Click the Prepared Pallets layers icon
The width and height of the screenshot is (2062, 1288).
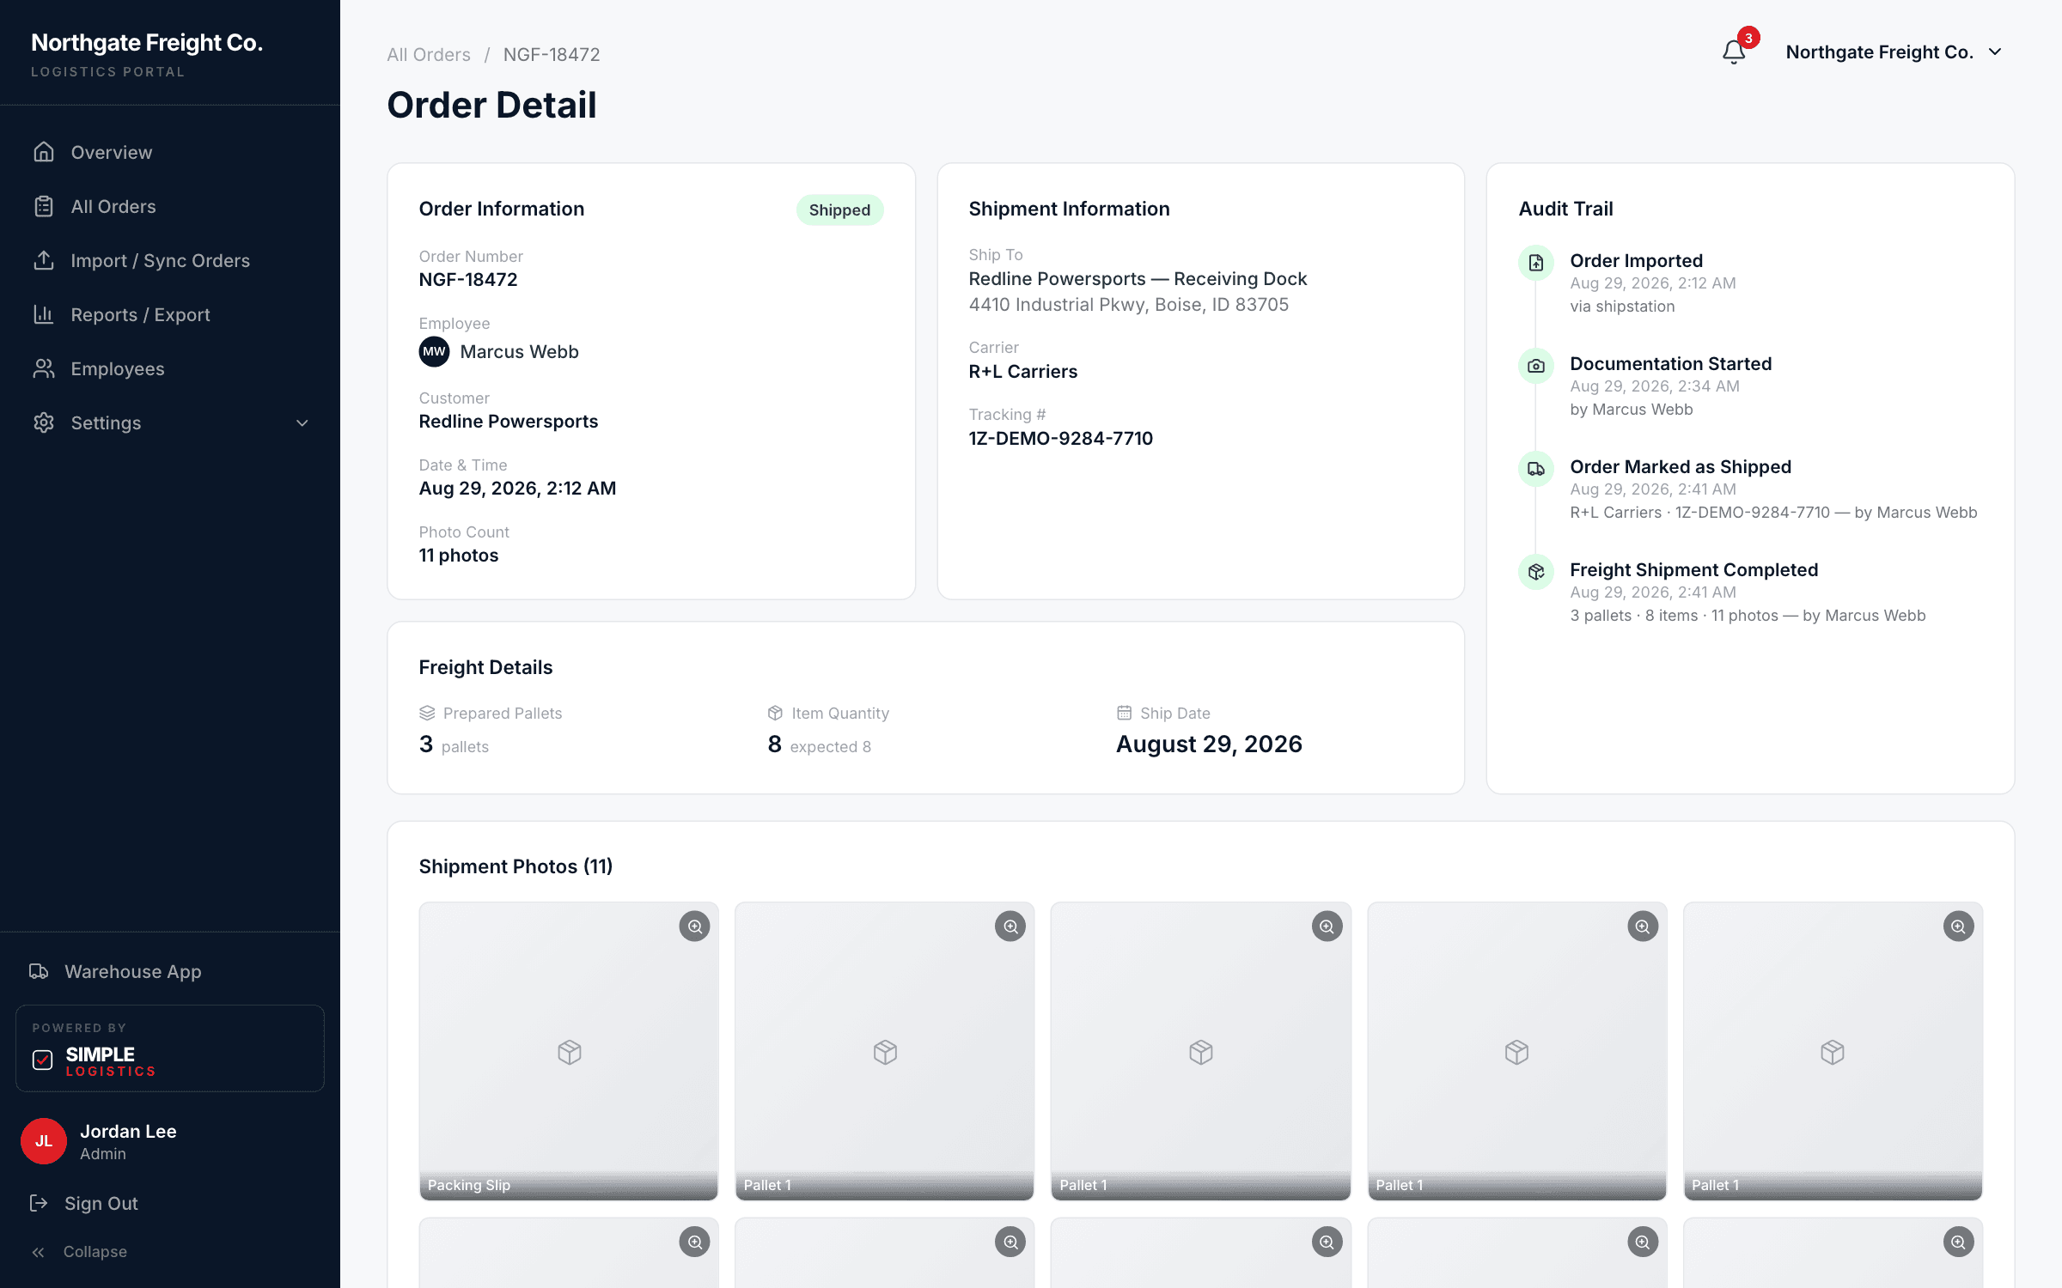[427, 713]
